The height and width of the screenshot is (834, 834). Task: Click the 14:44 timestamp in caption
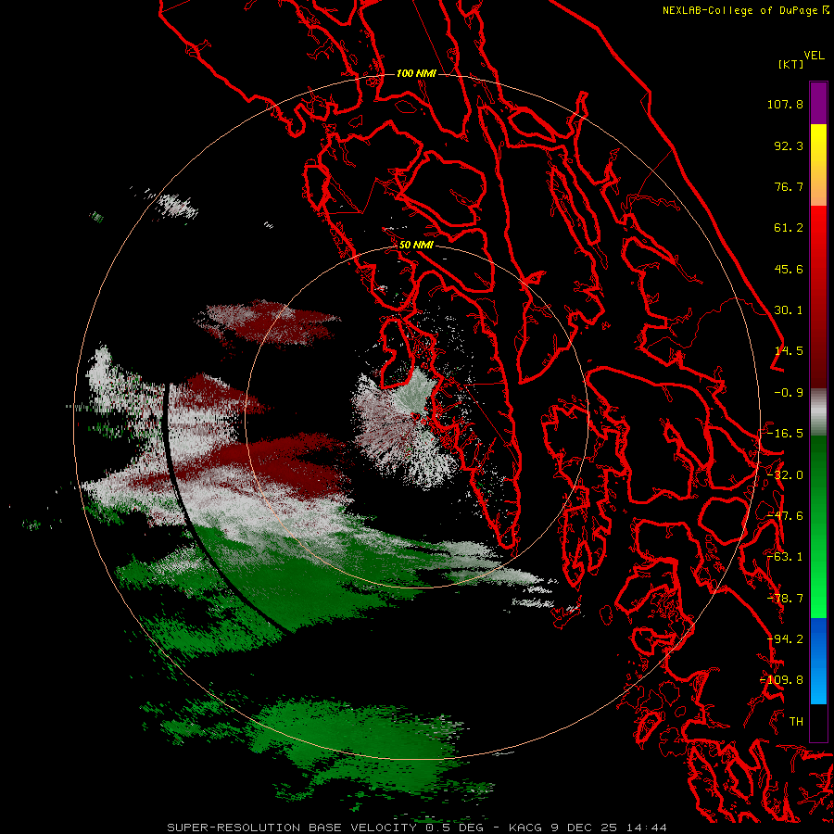[646, 828]
